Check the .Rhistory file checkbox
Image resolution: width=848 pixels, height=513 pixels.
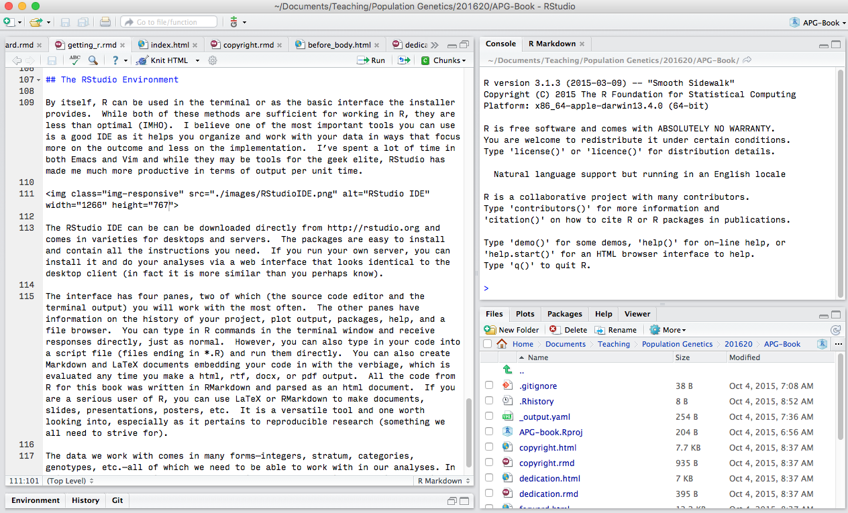click(489, 401)
